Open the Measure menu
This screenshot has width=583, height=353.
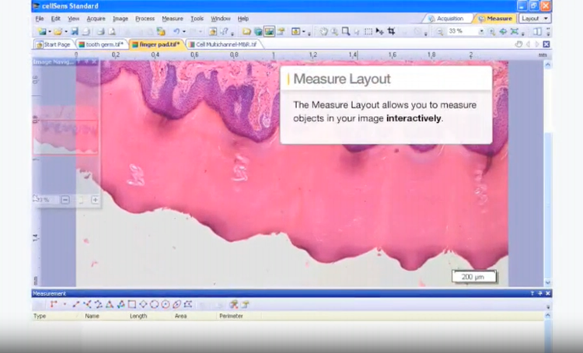point(172,18)
